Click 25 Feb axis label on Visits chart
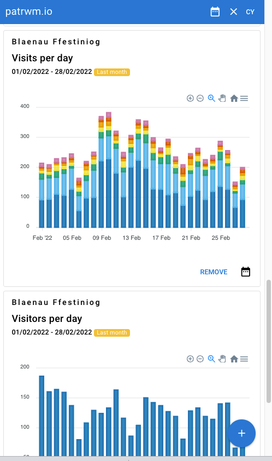 [x=221, y=238]
